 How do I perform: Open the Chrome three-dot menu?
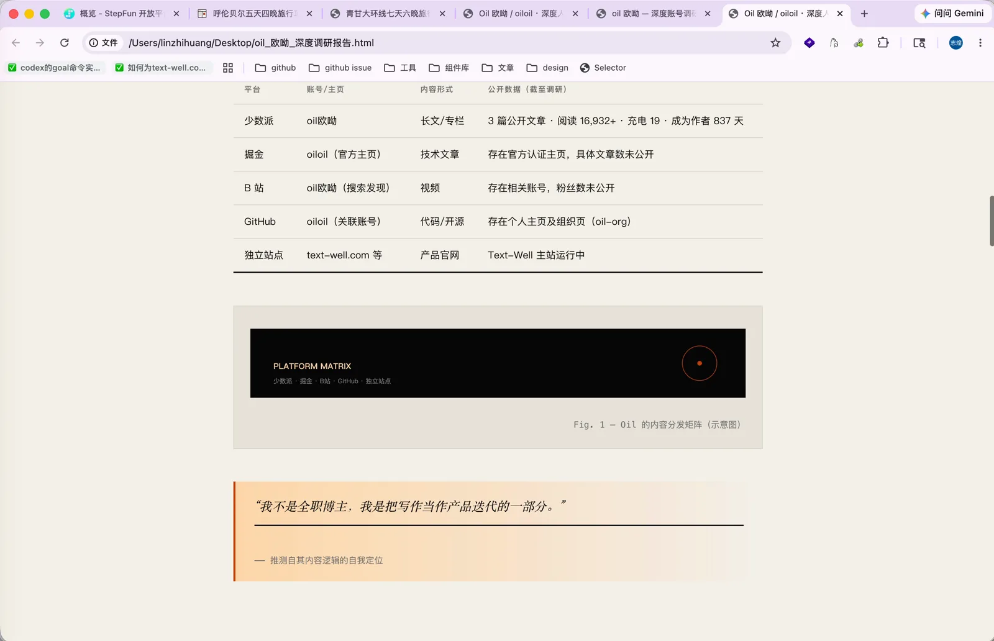(x=980, y=43)
